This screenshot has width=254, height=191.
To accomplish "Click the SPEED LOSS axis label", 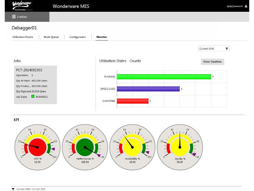I will [108, 89].
